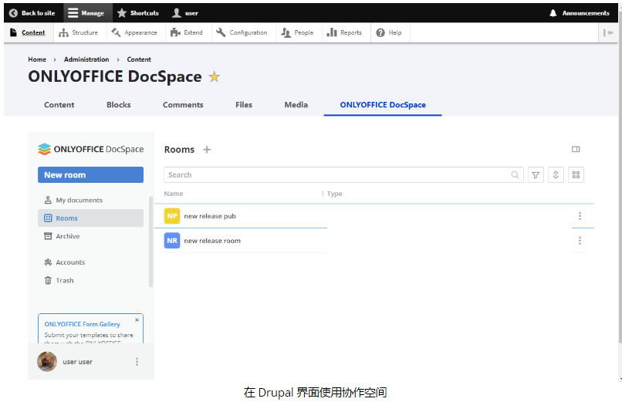Open the Structure admin menu
Screen dimensions: 622x402
click(x=78, y=32)
